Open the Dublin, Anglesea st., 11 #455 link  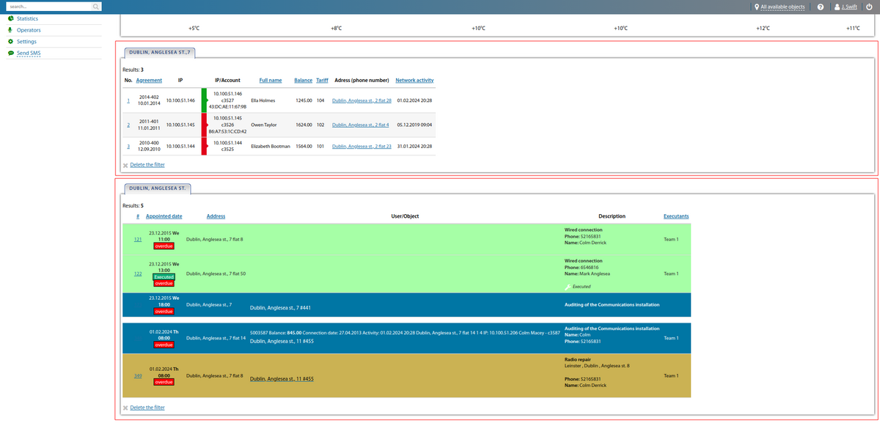(281, 379)
